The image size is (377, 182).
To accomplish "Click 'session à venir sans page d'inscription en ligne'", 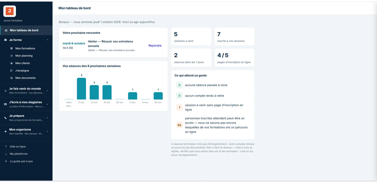I will [x=214, y=108].
